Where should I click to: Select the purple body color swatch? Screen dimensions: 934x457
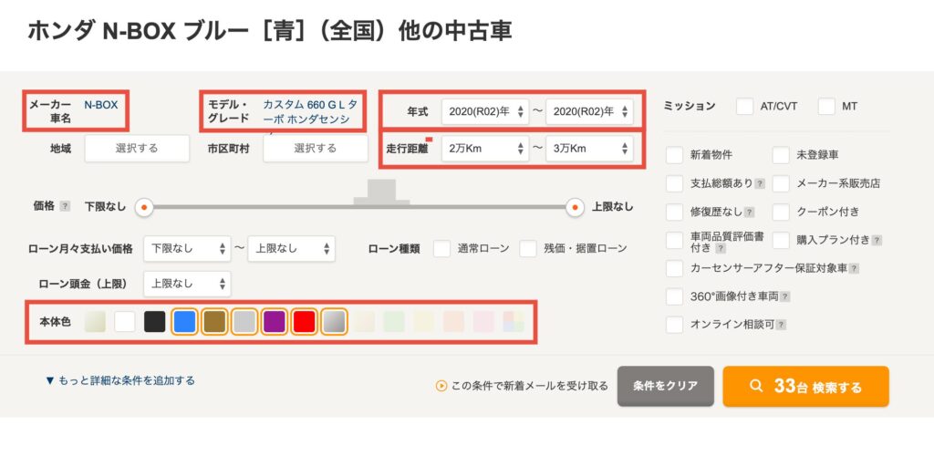(274, 322)
